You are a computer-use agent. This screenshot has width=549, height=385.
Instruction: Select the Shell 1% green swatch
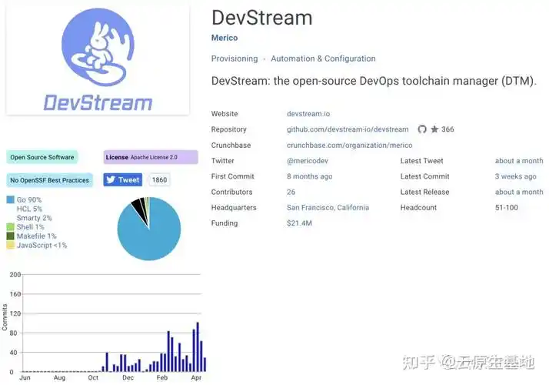point(11,227)
